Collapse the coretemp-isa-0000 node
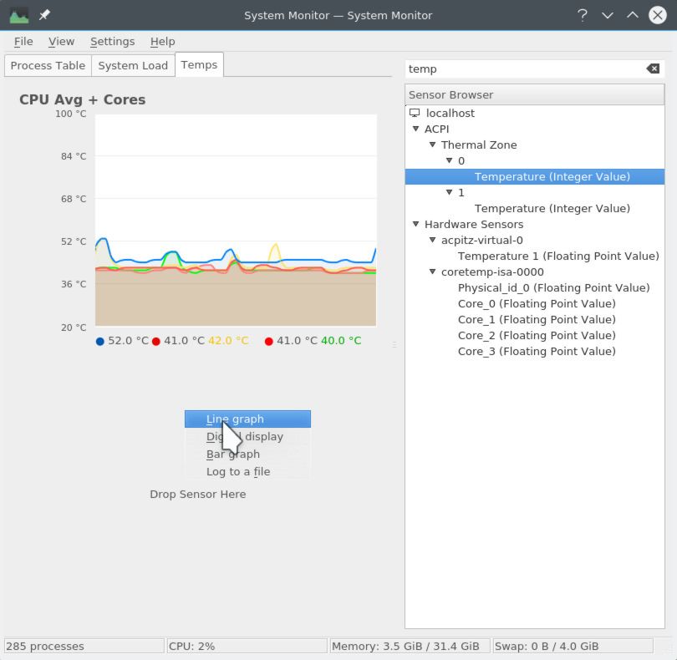 tap(432, 272)
